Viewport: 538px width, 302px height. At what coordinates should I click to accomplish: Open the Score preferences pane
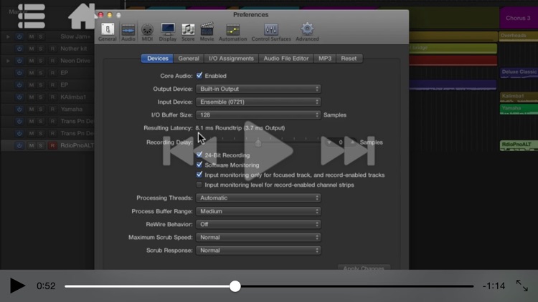(188, 32)
